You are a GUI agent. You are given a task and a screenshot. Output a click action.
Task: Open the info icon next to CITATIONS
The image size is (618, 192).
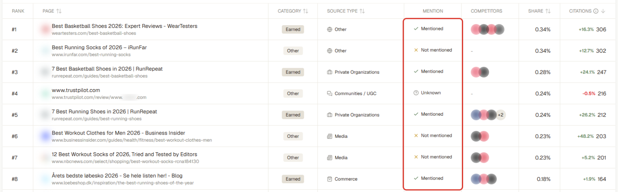(x=596, y=11)
